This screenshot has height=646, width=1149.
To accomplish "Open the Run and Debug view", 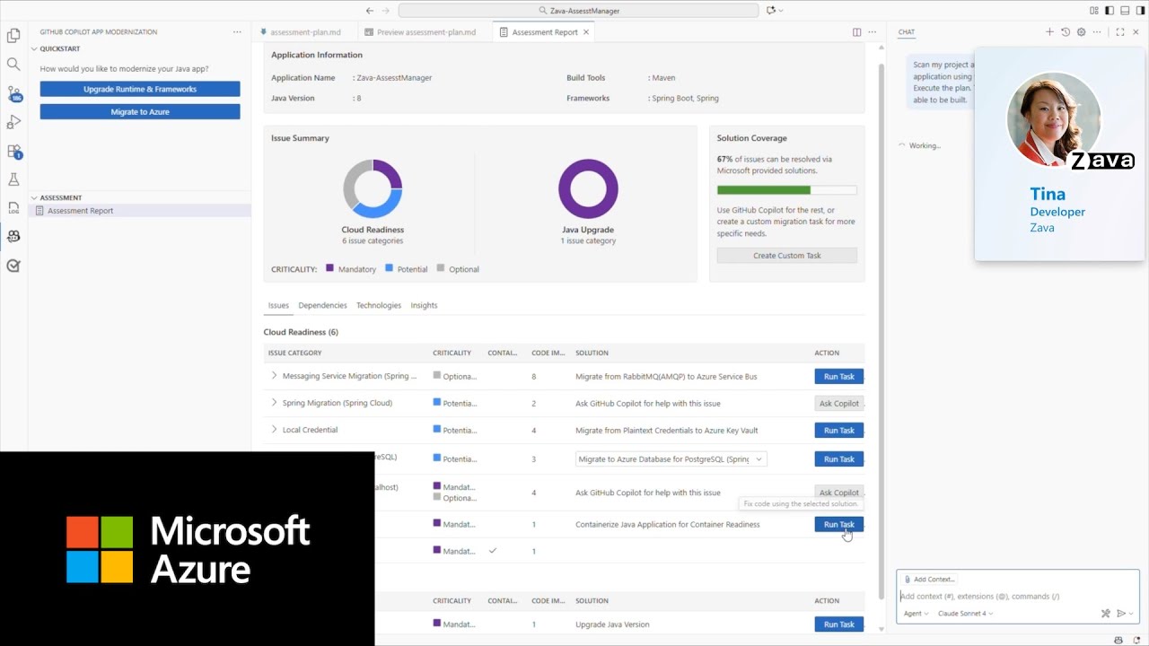I will tap(13, 122).
